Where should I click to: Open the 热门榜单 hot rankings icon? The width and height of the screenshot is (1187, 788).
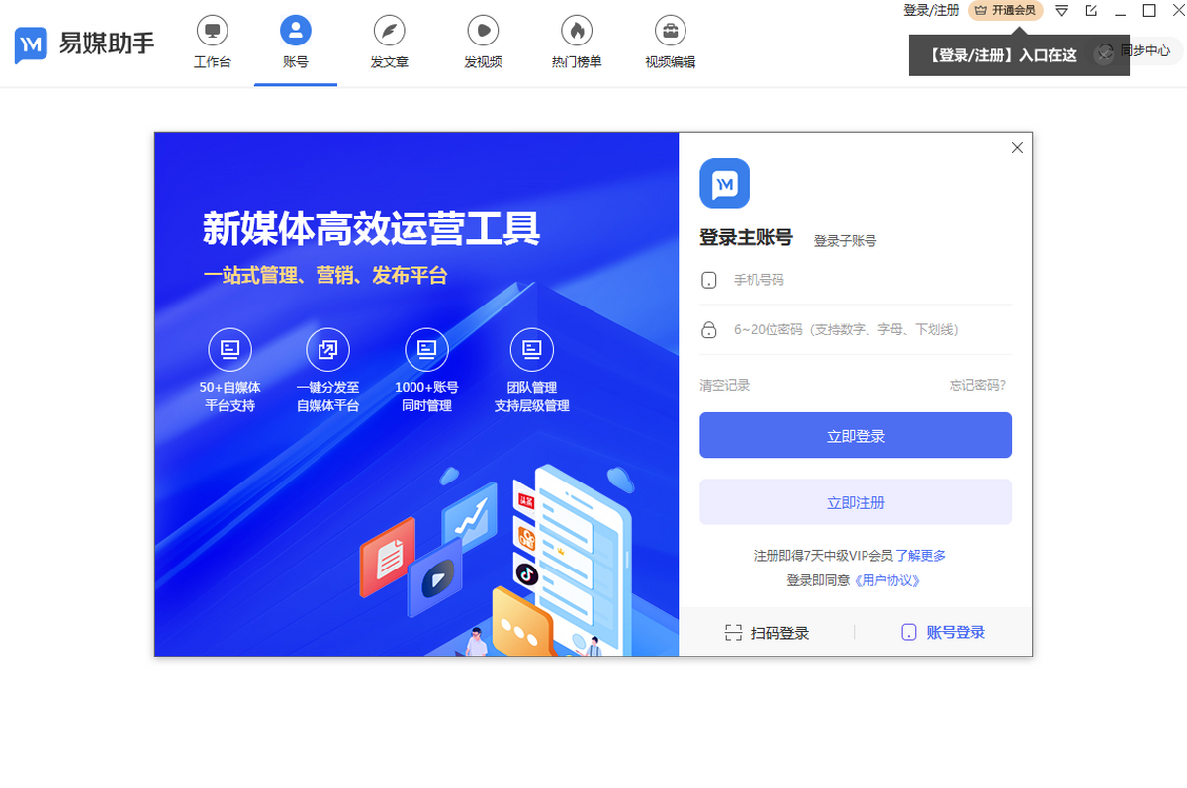coord(575,42)
